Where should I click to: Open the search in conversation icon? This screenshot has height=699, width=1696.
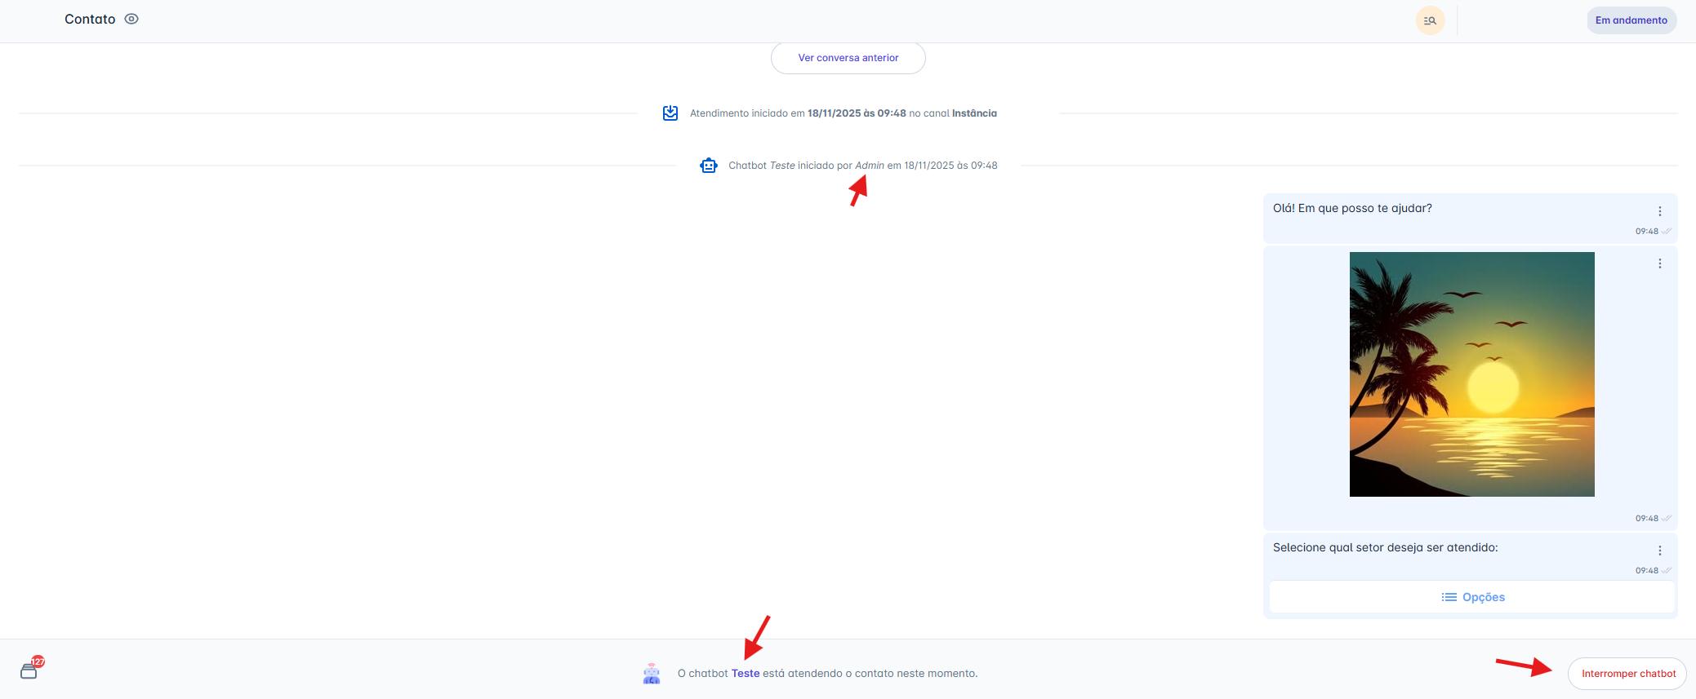tap(1430, 20)
